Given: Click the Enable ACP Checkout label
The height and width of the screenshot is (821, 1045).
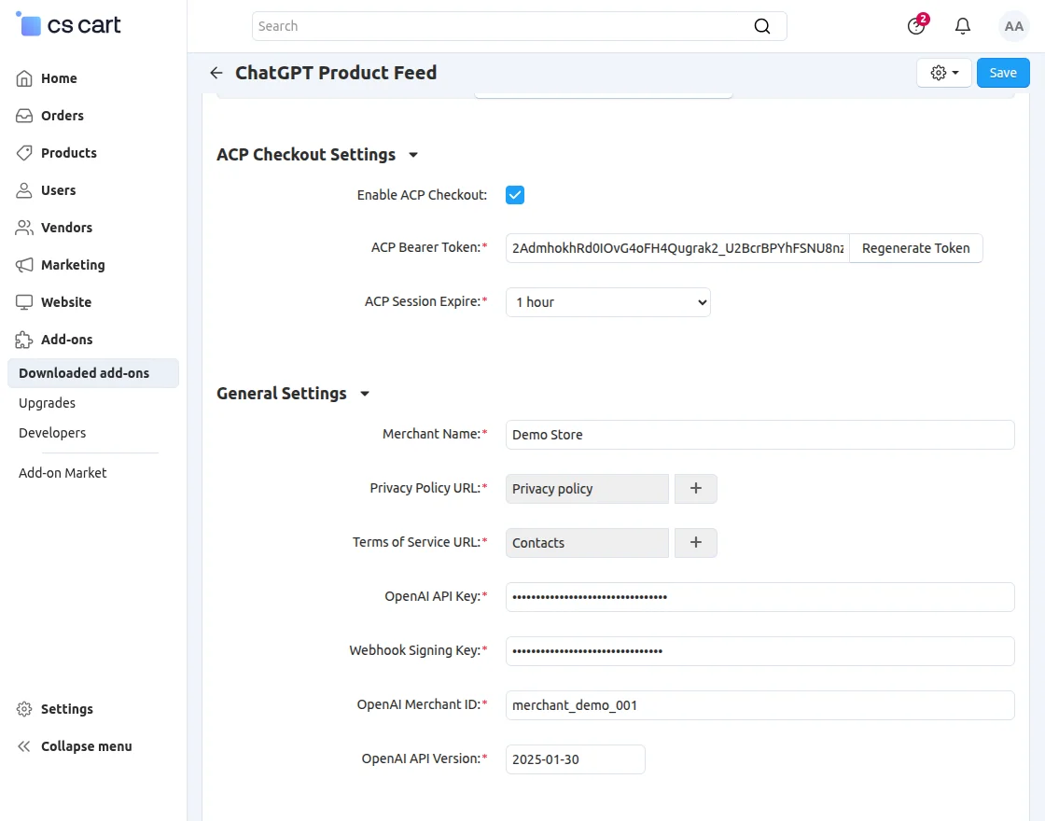Looking at the screenshot, I should pos(422,195).
